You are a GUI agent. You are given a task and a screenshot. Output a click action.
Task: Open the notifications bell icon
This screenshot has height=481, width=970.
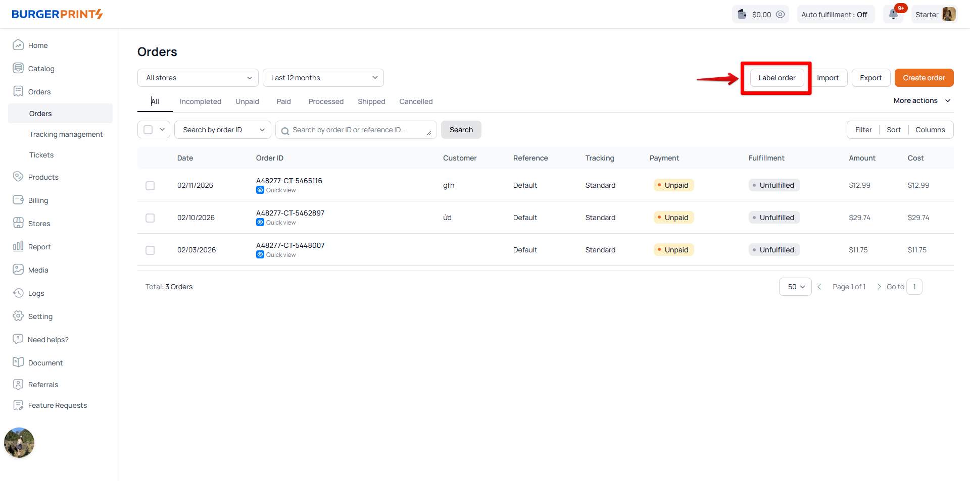tap(893, 14)
